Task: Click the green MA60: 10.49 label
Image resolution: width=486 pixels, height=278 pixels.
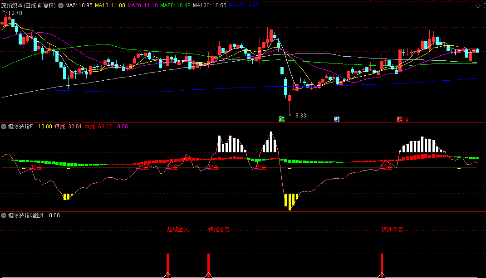Action: 175,5
